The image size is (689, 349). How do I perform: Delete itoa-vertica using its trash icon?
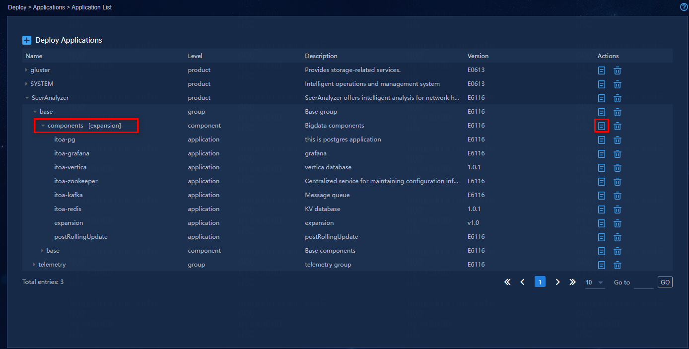pyautogui.click(x=618, y=168)
